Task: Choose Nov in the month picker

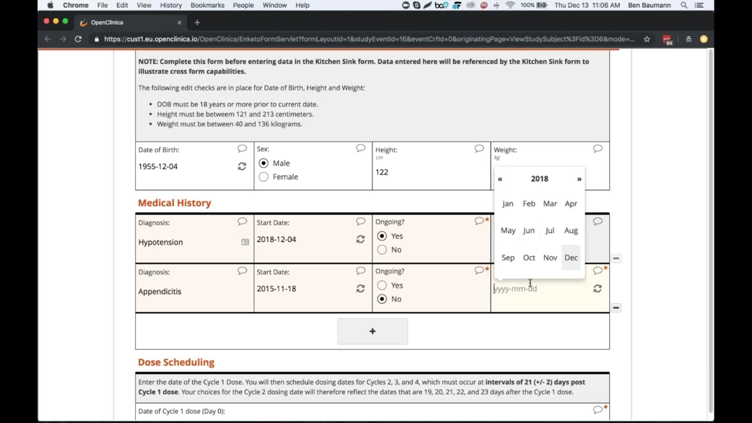Action: [550, 258]
